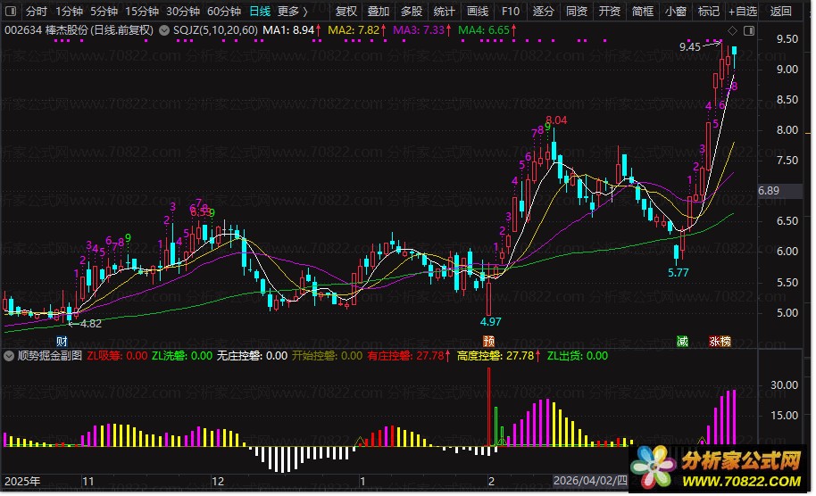Click the 预 event marker icon
This screenshot has width=816, height=496.
point(488,341)
